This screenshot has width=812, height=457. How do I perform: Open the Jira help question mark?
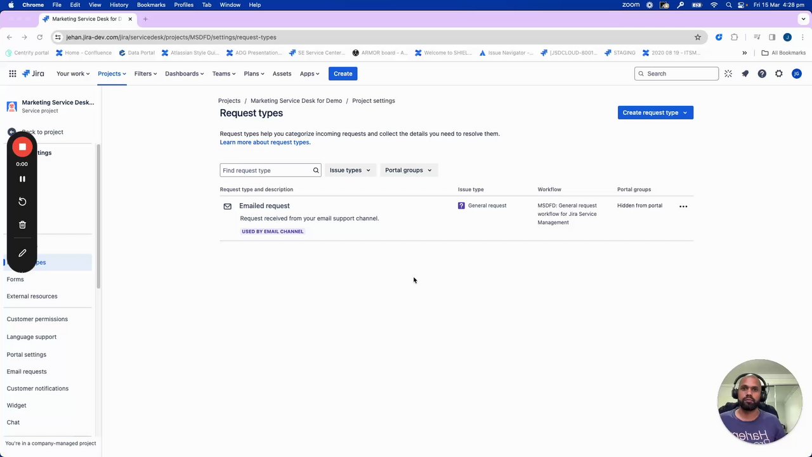coord(762,74)
